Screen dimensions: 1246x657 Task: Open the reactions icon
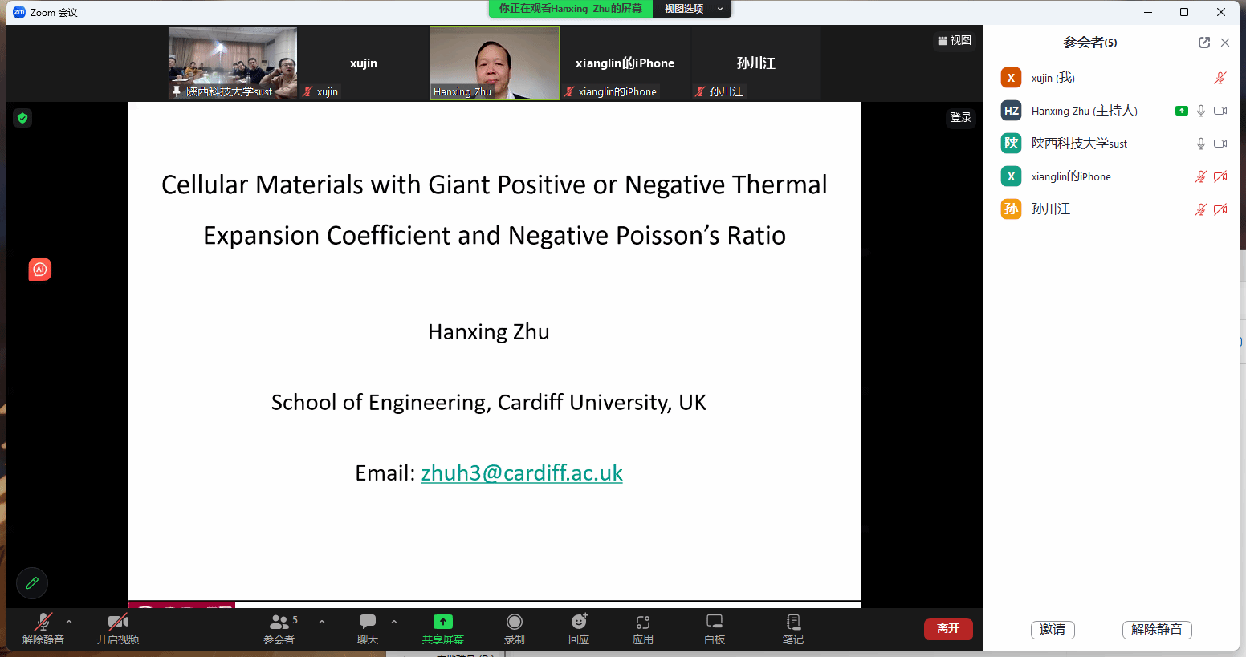(579, 623)
